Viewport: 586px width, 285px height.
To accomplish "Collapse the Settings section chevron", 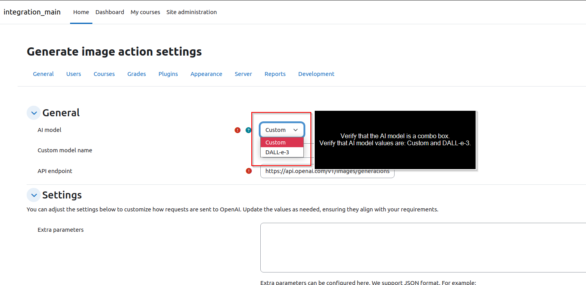I will 34,195.
